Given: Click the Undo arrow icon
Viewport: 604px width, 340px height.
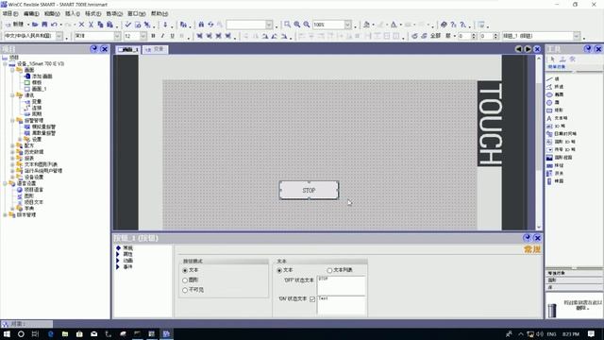Looking at the screenshot, I should (54, 25).
